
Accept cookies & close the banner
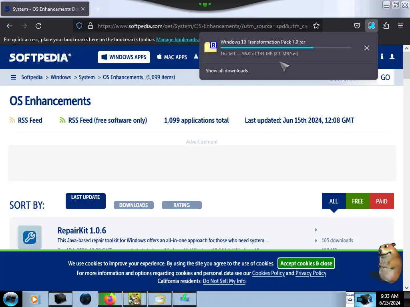(306, 263)
